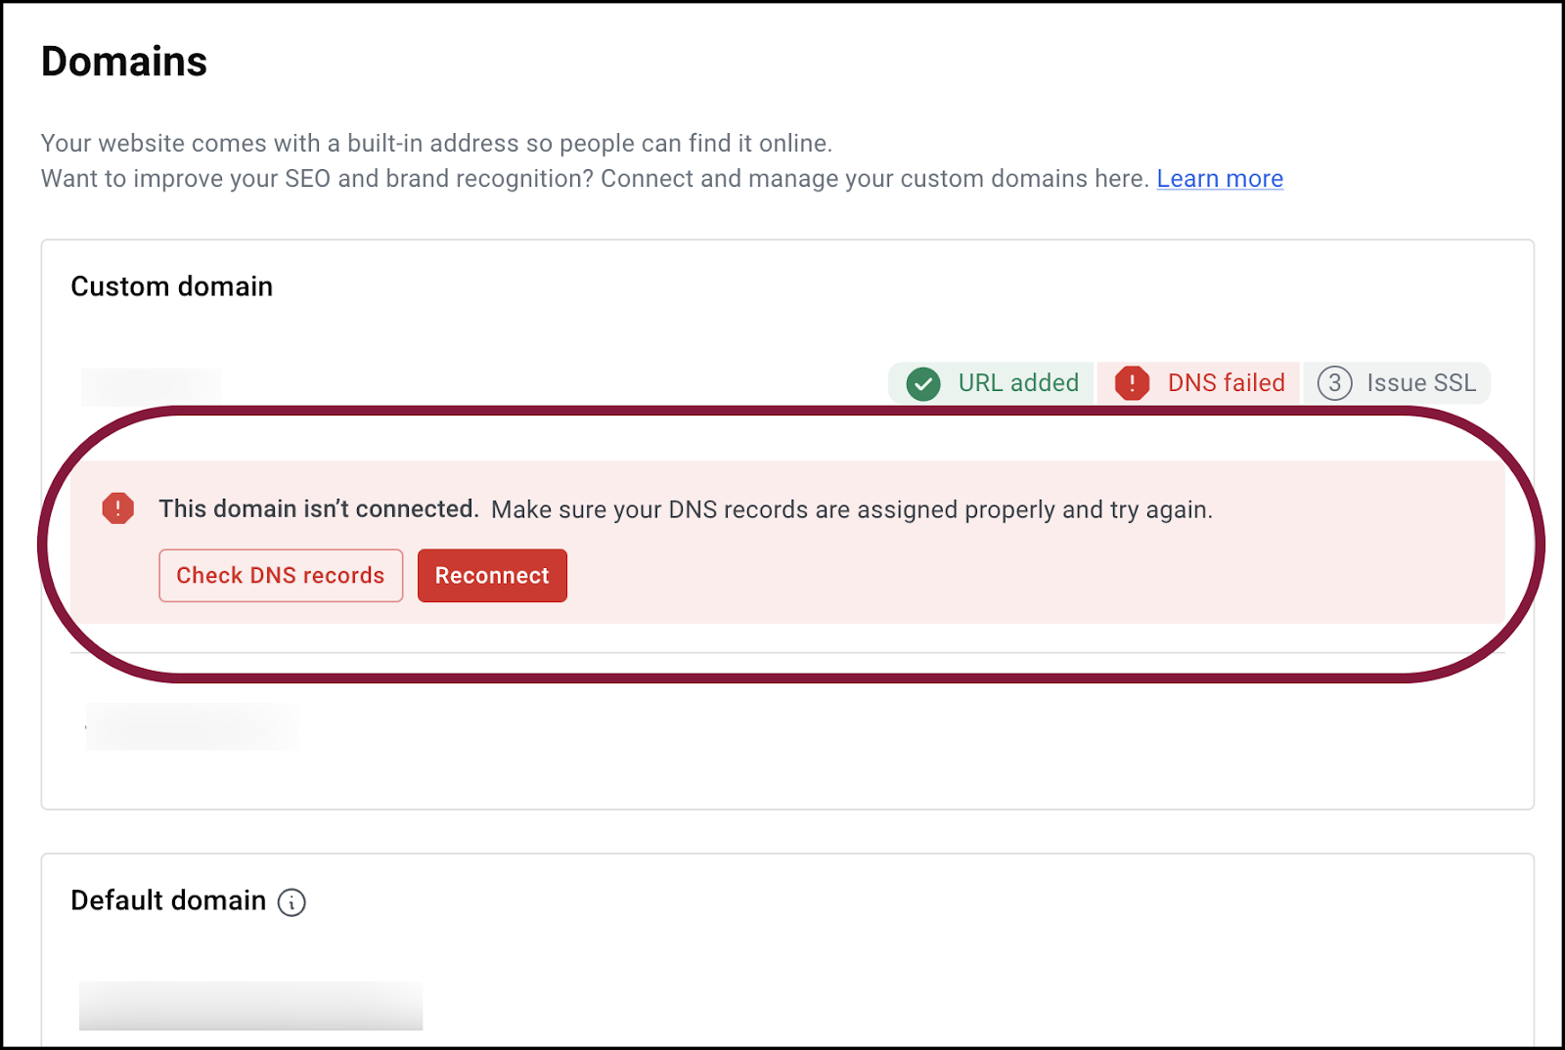The width and height of the screenshot is (1565, 1050).
Task: Click the Reconnect button
Action: click(492, 576)
